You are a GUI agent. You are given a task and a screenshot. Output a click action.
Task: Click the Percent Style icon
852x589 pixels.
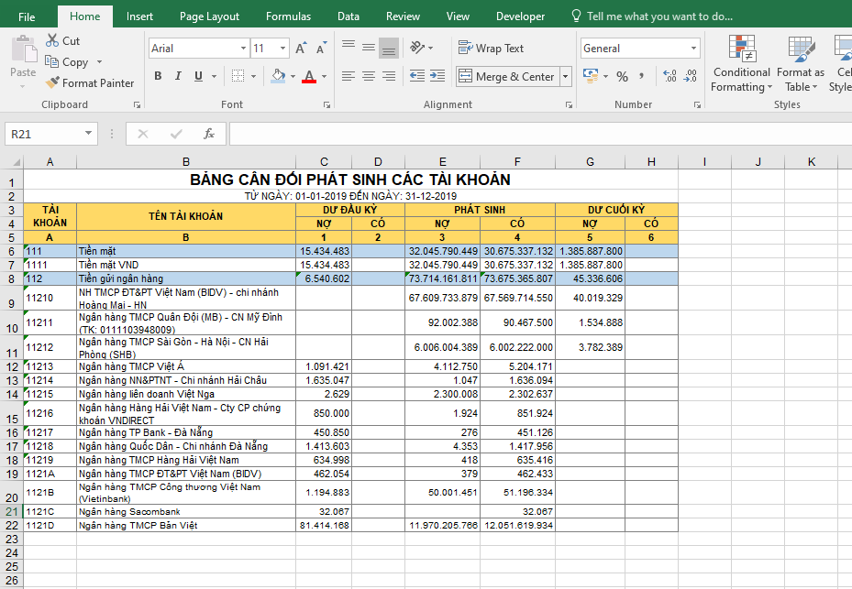click(x=623, y=76)
